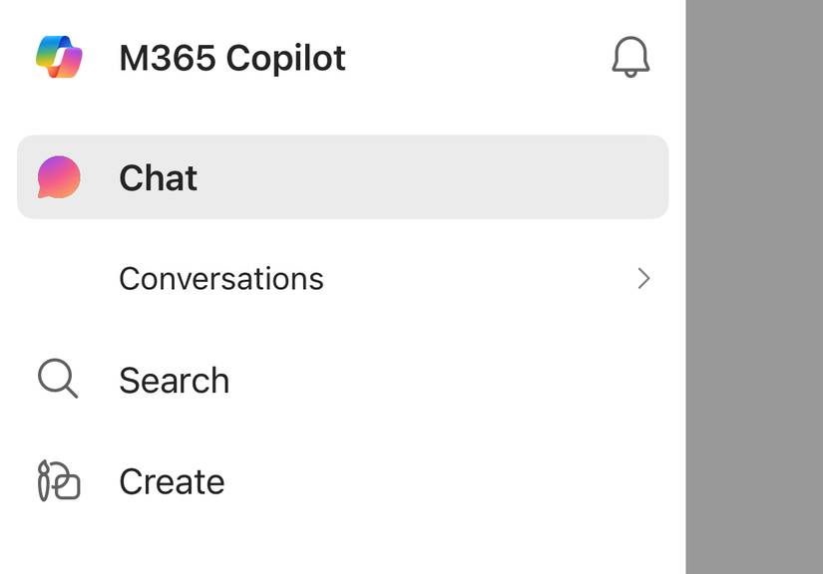The height and width of the screenshot is (574, 823).
Task: Select the M365 Copilot title text
Action: pos(231,57)
